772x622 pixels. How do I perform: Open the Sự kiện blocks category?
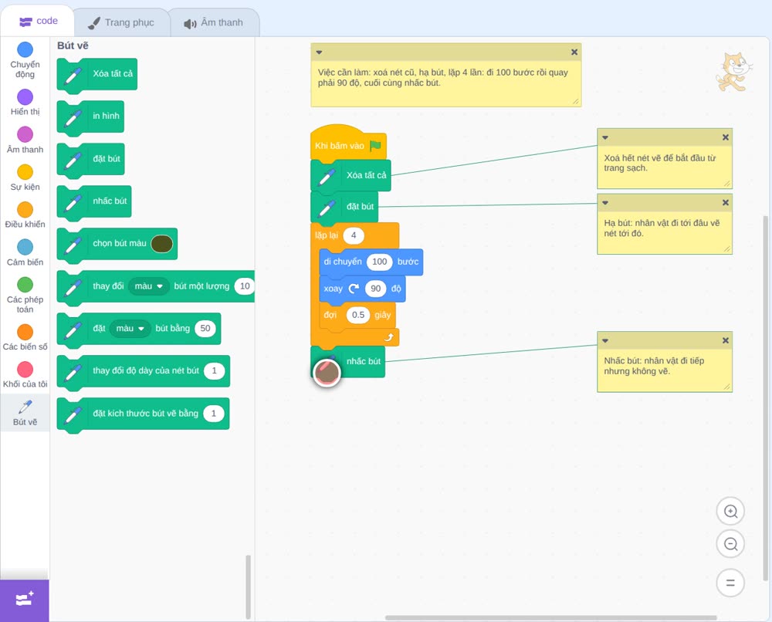point(25,177)
